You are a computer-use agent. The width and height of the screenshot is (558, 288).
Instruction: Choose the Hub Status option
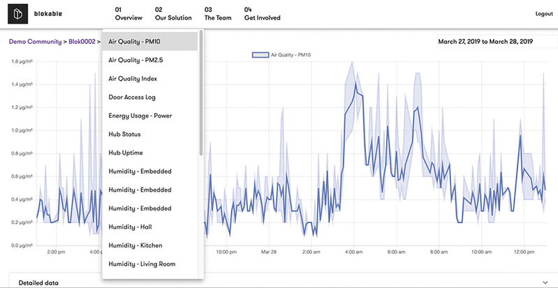click(150, 134)
